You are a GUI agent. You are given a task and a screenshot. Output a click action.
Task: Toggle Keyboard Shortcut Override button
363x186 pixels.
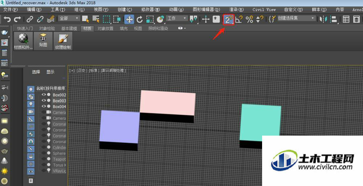tap(216, 20)
